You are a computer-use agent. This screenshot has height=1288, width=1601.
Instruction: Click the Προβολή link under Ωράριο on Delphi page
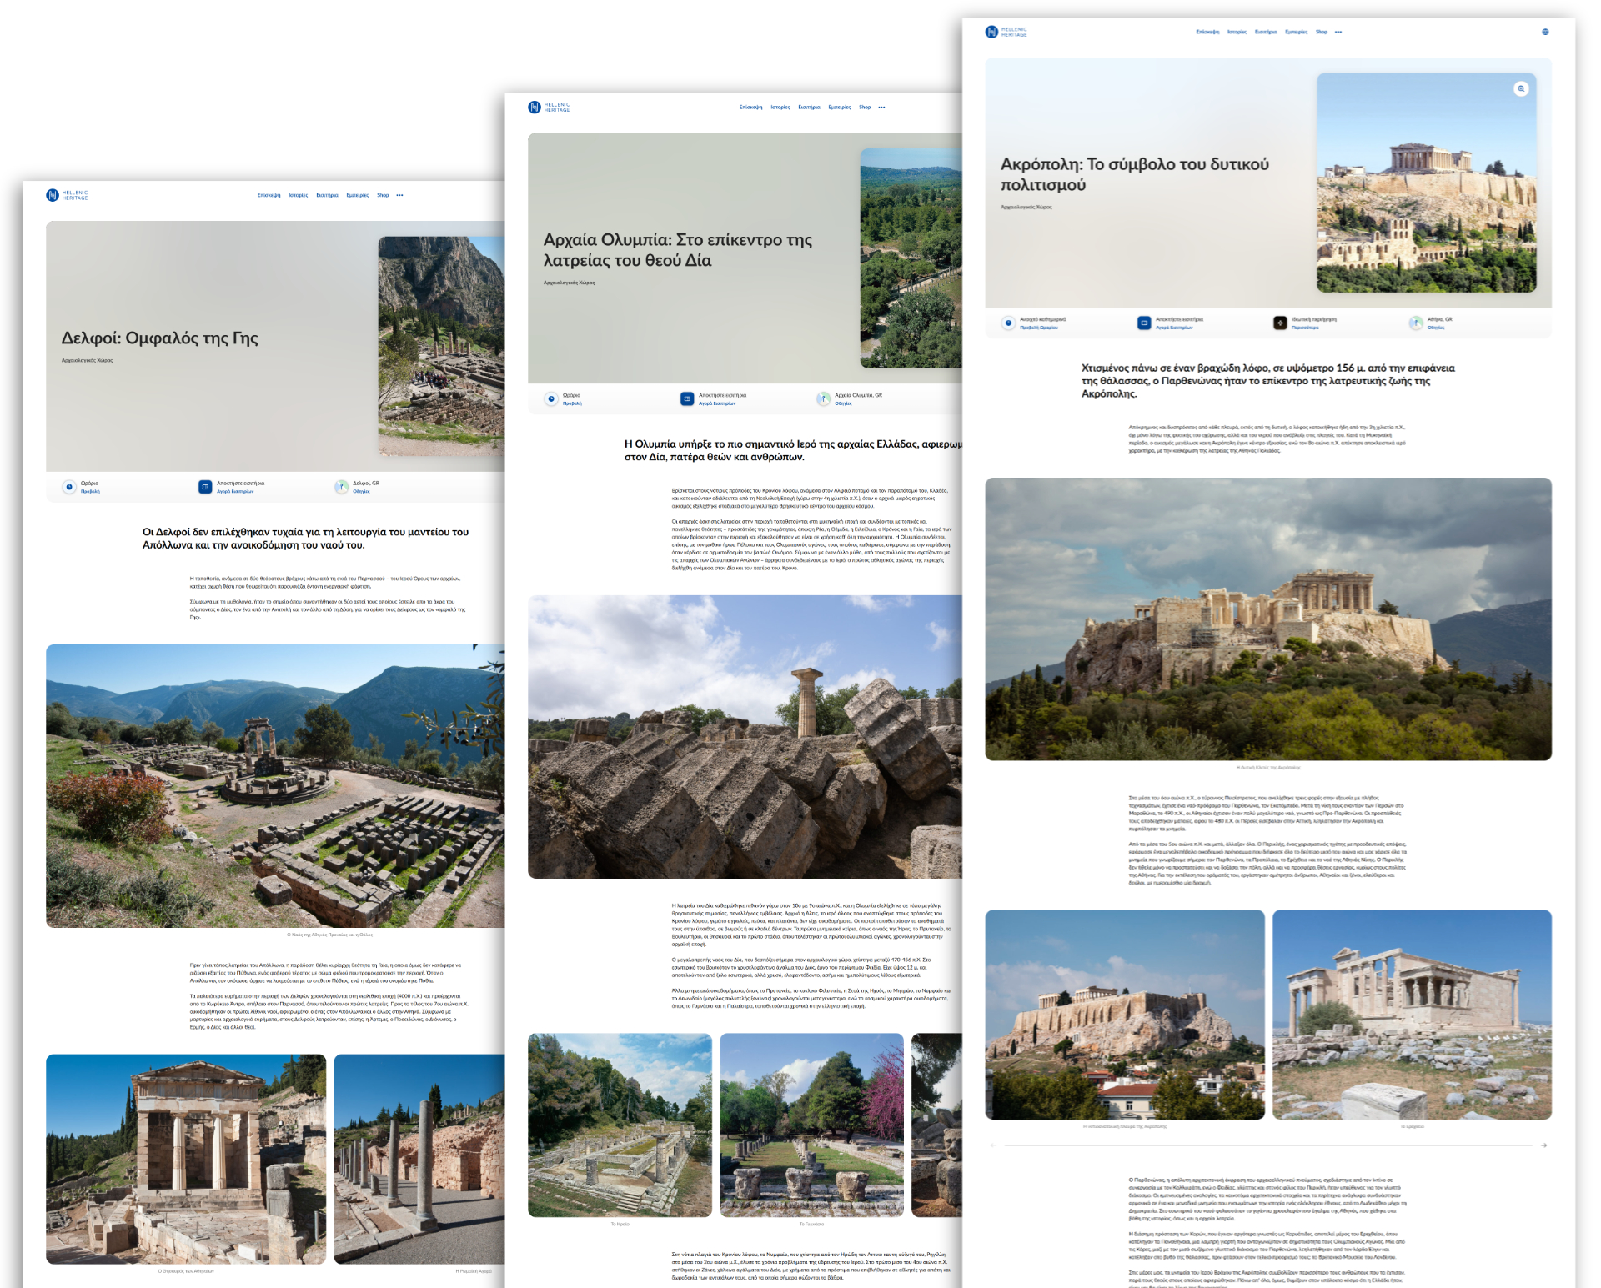point(90,491)
